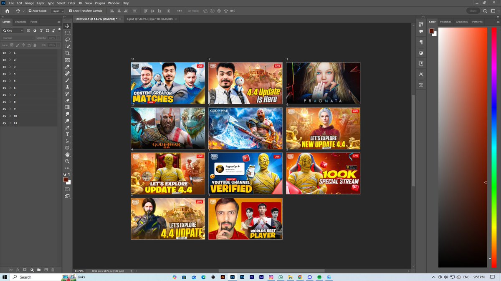This screenshot has height=281, width=501.
Task: Click the Share button
Action: 473,11
